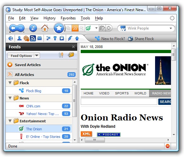The height and width of the screenshot is (157, 184).
Task: Open My World globe icon
Action: point(11,38)
